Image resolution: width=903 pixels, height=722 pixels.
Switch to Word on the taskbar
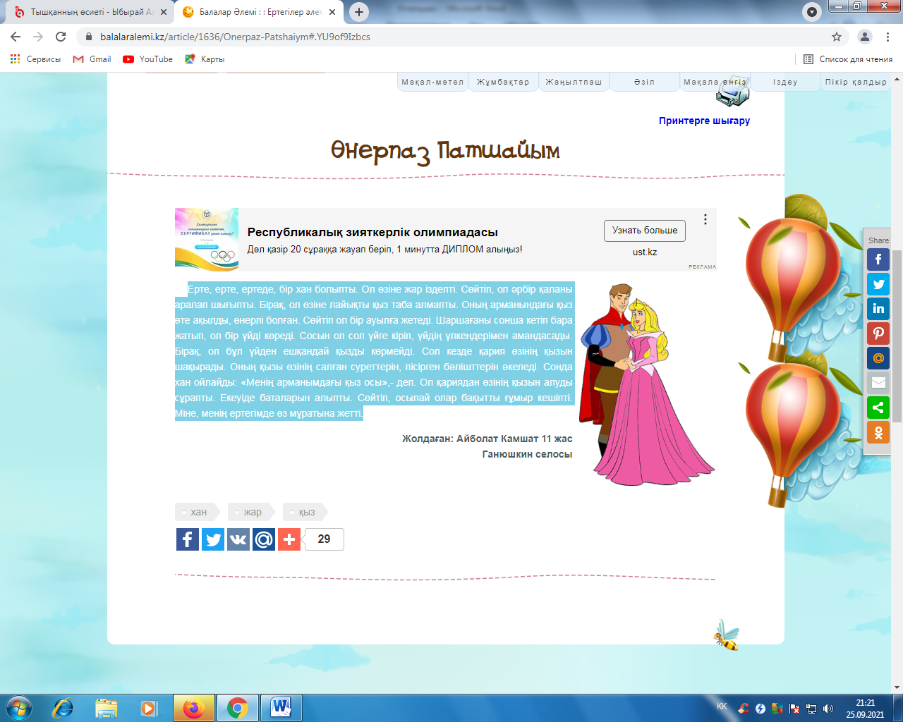pos(281,708)
